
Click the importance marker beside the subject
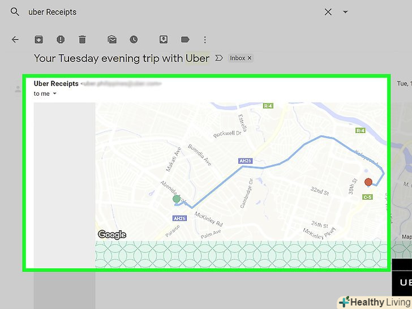tap(219, 58)
